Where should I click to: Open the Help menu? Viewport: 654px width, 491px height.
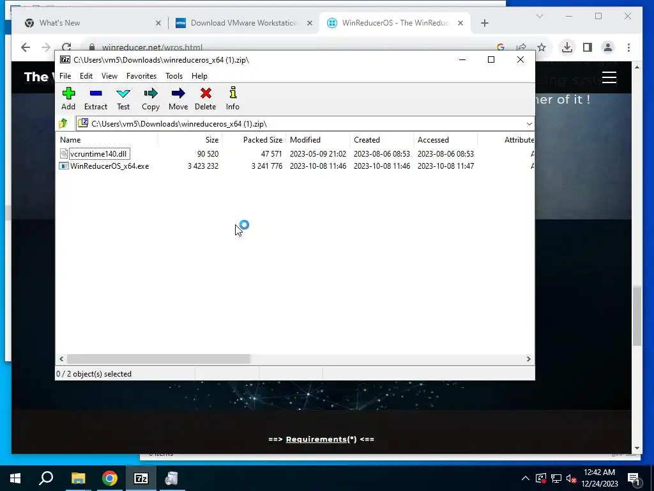point(199,76)
